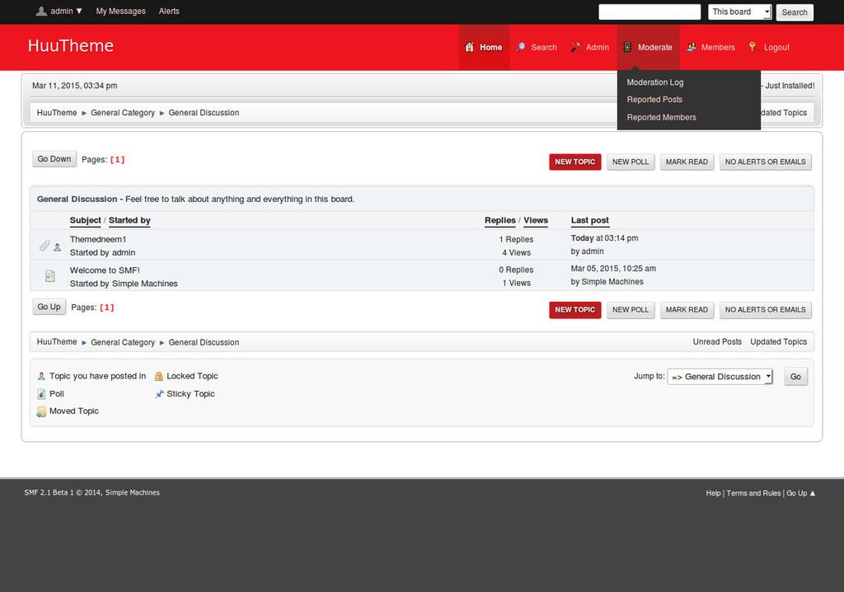The width and height of the screenshot is (844, 592).
Task: Click bottom Updated Topics link
Action: [x=778, y=341]
